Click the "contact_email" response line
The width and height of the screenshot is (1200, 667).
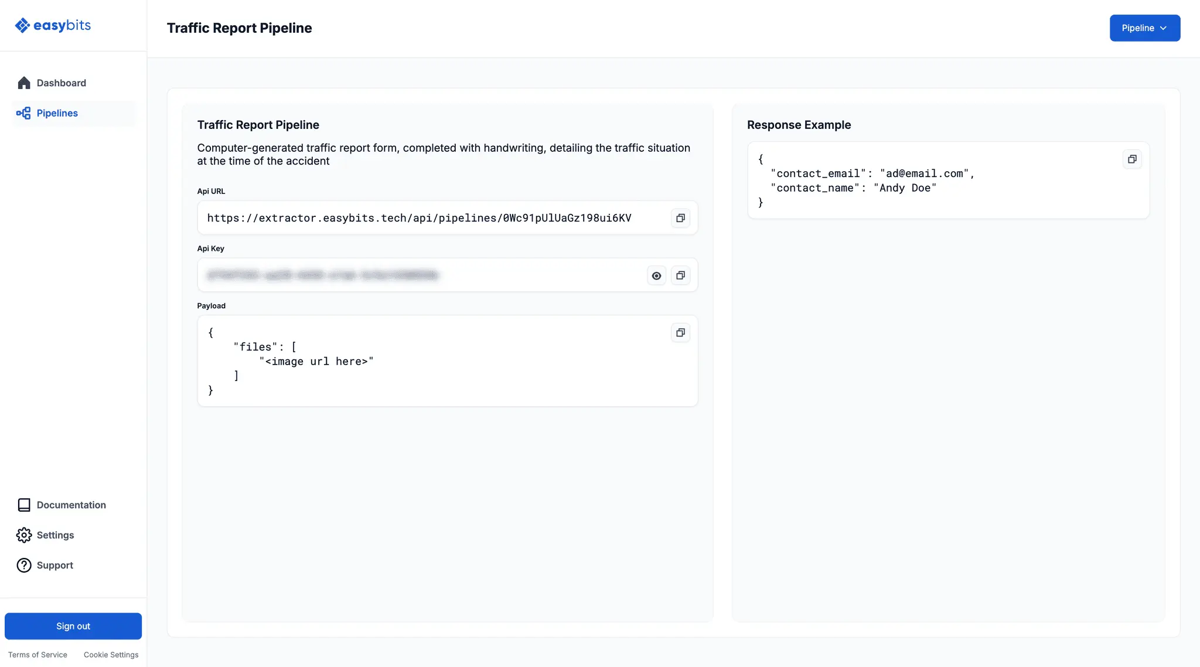tap(872, 173)
